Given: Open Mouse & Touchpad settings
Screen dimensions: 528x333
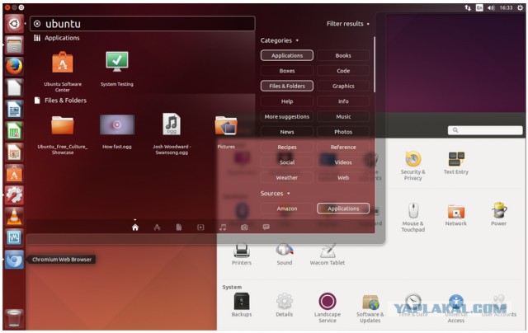Looking at the screenshot, I should pyautogui.click(x=412, y=218).
